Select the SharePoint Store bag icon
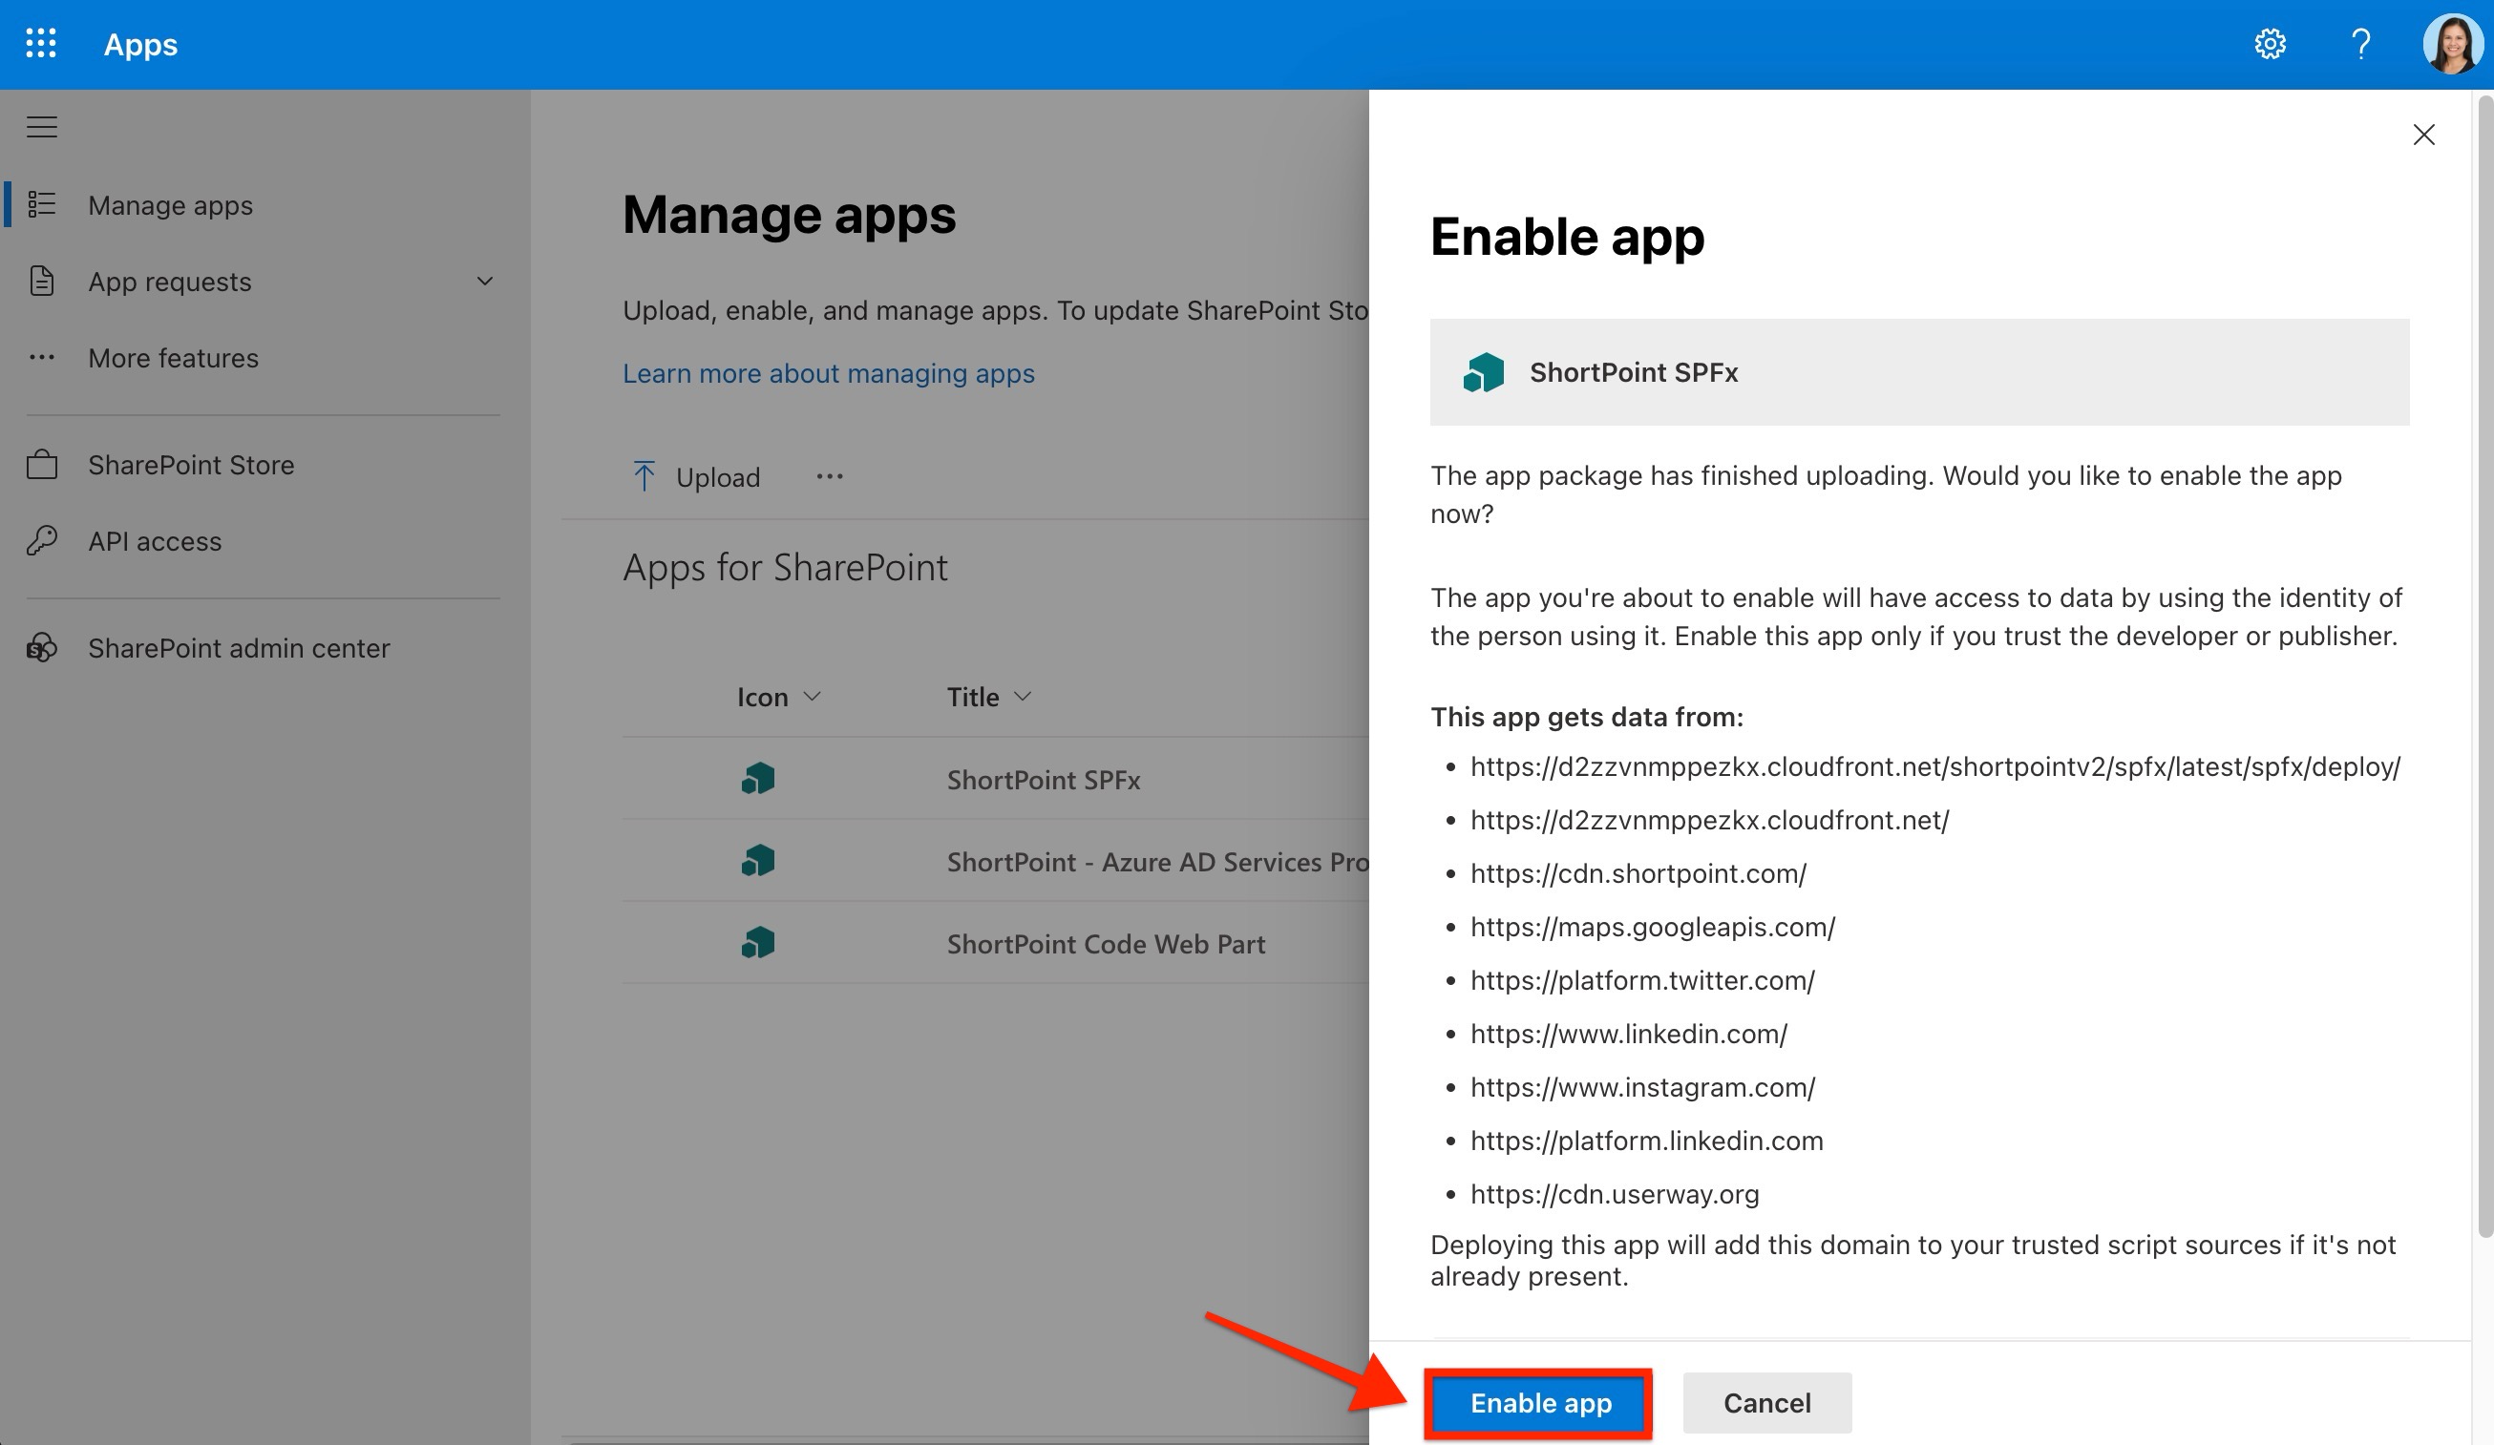 click(42, 464)
